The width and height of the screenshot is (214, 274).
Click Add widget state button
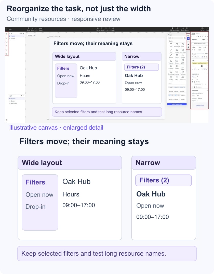200,43
